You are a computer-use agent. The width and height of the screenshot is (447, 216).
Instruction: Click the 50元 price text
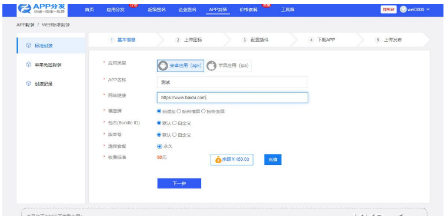coord(162,157)
